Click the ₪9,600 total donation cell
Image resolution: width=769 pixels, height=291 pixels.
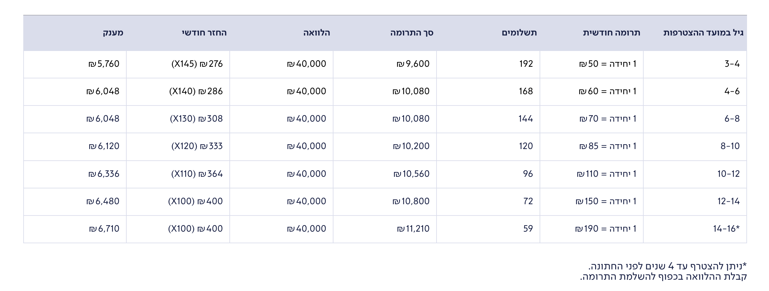click(413, 64)
